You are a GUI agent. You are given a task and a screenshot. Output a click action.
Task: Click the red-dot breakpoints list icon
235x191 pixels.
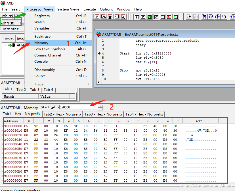[169, 17]
